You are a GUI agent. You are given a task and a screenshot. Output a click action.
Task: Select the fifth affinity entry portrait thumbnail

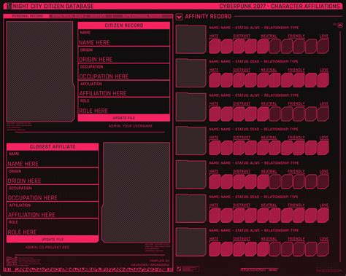click(191, 174)
